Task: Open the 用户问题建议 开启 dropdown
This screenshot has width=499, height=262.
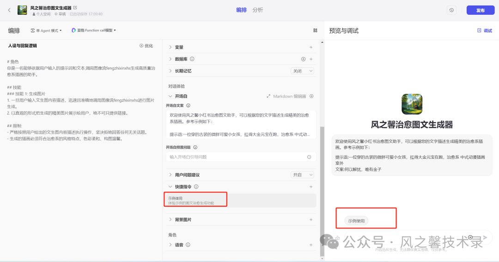Action: (302, 175)
